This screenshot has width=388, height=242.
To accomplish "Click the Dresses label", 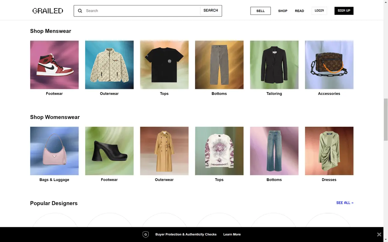I will point(329,180).
